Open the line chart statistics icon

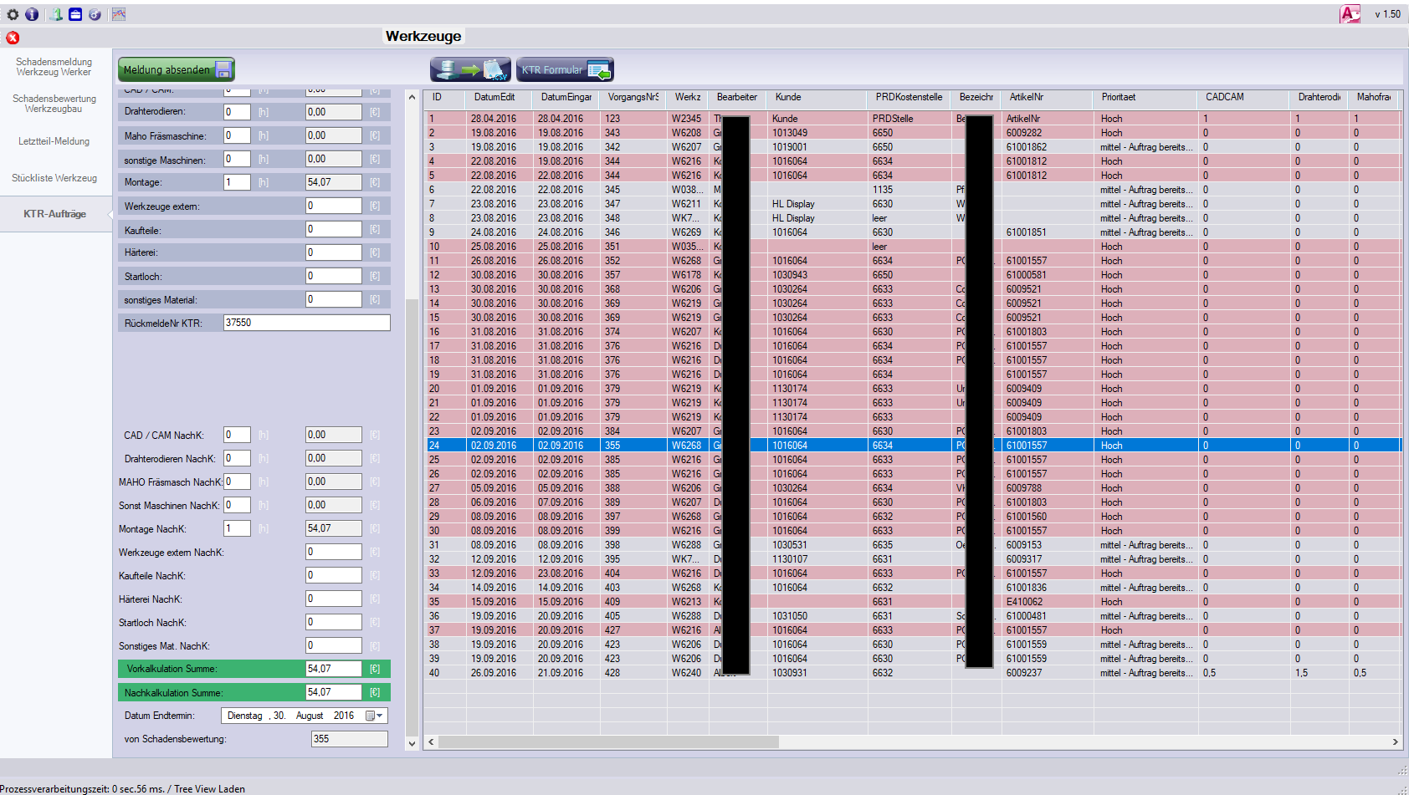click(x=119, y=14)
